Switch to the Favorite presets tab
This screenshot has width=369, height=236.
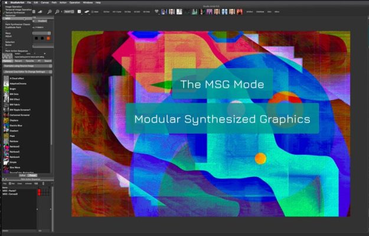point(30,61)
